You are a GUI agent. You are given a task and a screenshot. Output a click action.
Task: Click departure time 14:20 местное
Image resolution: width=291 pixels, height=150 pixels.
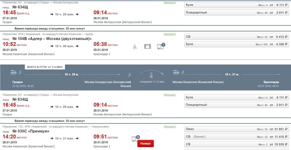click(x=15, y=137)
